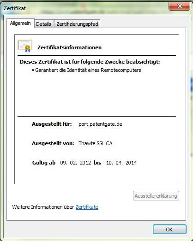Select the Zertifizierungspfad tab
Screen dimensions: 193x241
click(77, 24)
